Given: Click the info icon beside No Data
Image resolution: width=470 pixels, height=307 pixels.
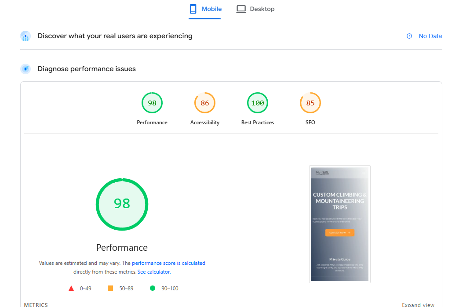Looking at the screenshot, I should 409,36.
